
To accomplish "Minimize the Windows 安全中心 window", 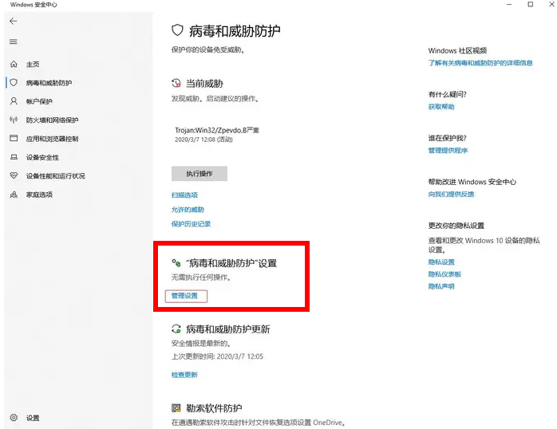I will click(x=509, y=4).
